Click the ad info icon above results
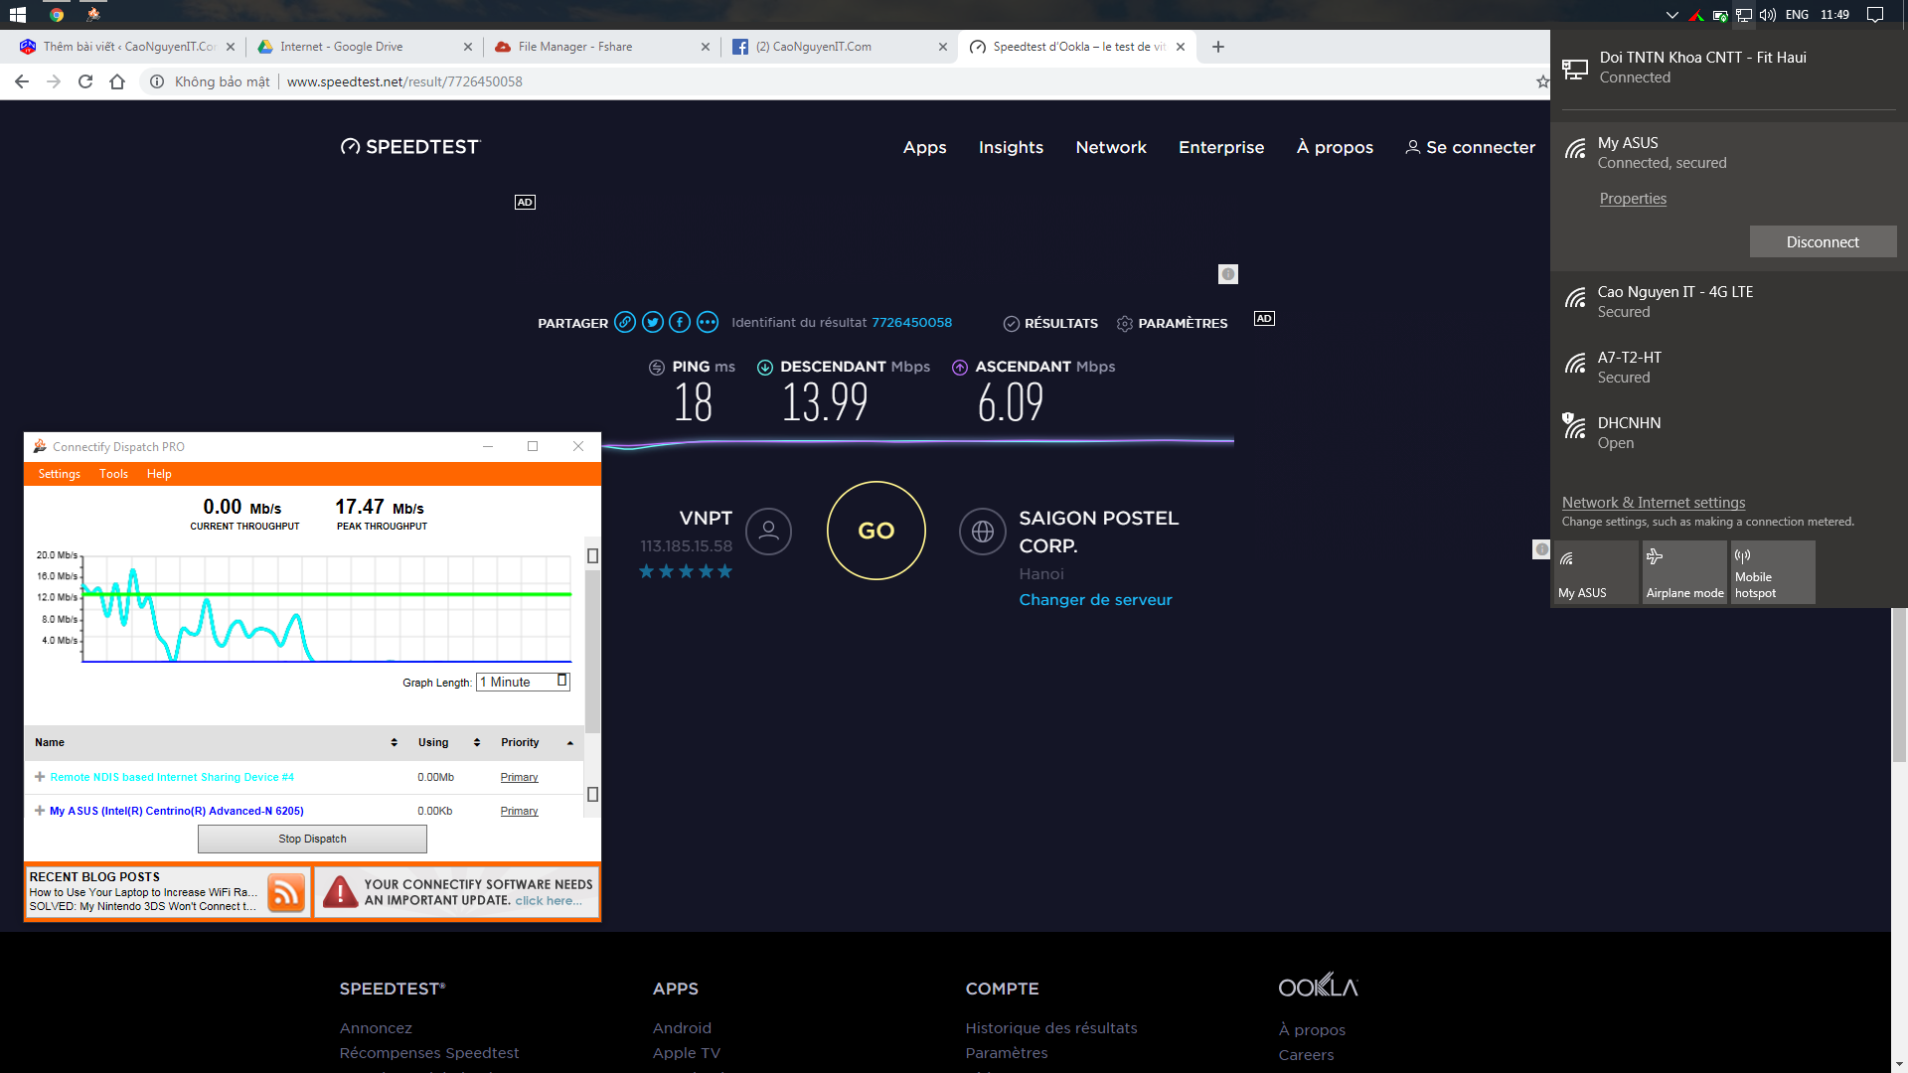The image size is (1908, 1073). [1228, 274]
